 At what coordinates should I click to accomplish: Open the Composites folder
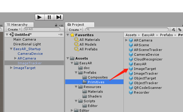pos(98,77)
